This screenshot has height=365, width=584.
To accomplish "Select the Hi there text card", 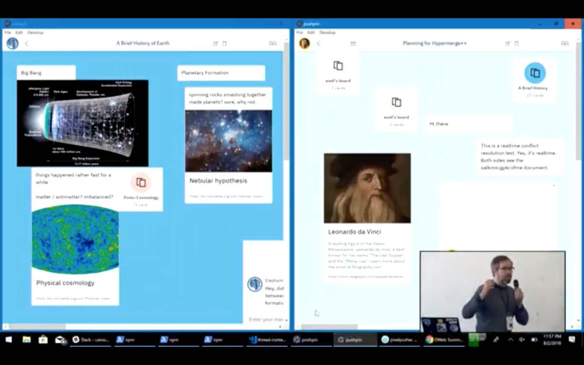I will 469,124.
